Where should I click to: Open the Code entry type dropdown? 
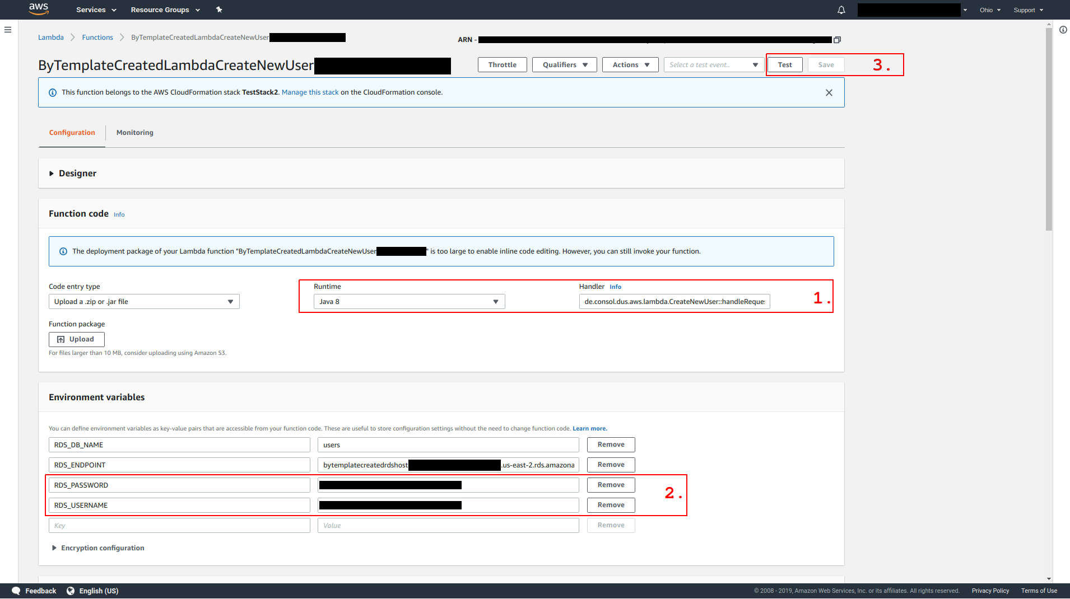click(x=144, y=302)
